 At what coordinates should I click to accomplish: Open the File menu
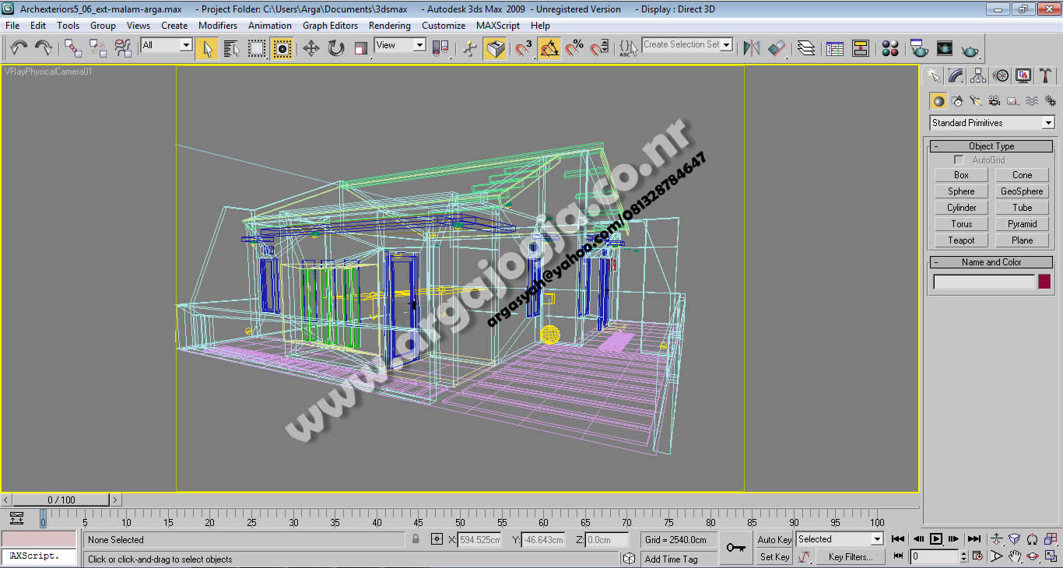click(12, 25)
